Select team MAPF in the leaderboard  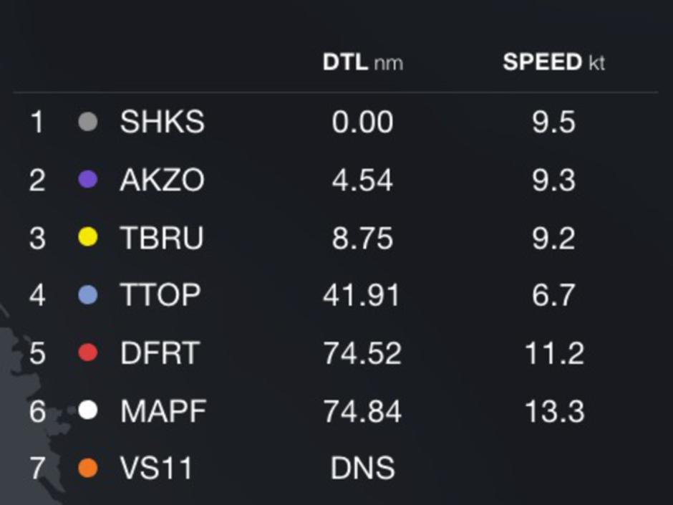163,411
